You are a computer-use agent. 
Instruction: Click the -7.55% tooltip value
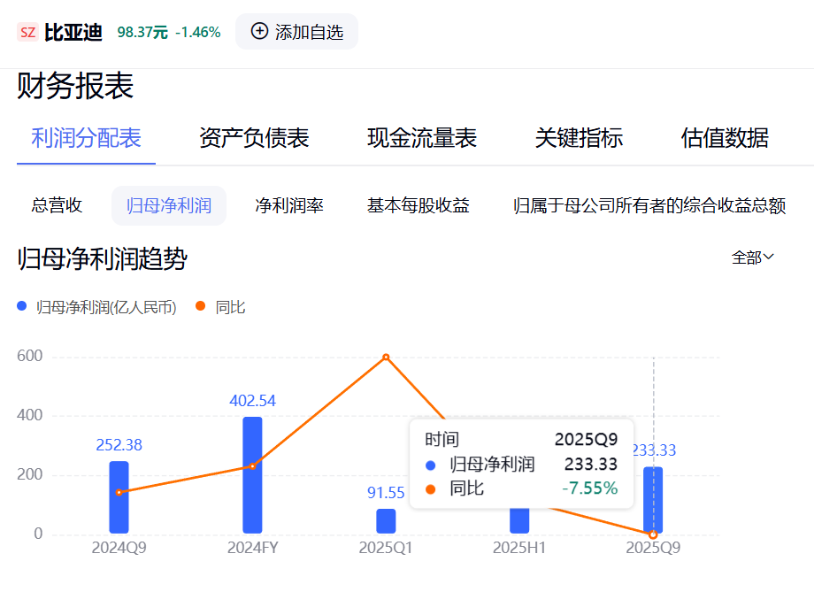(x=590, y=488)
